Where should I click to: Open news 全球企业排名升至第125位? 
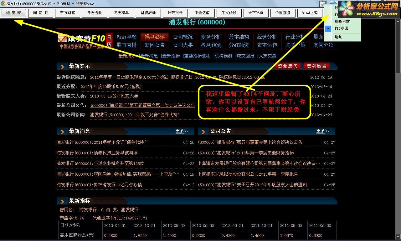click(100, 163)
